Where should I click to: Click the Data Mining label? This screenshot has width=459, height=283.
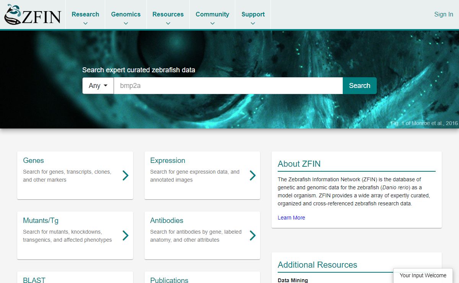point(293,280)
